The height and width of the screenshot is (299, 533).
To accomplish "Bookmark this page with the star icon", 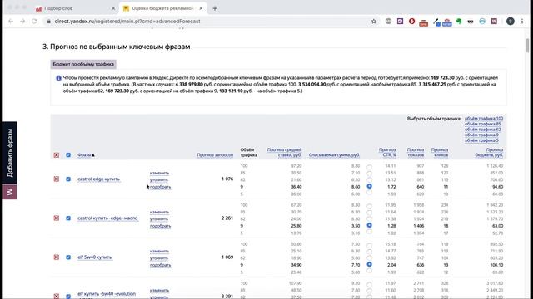I will point(374,21).
